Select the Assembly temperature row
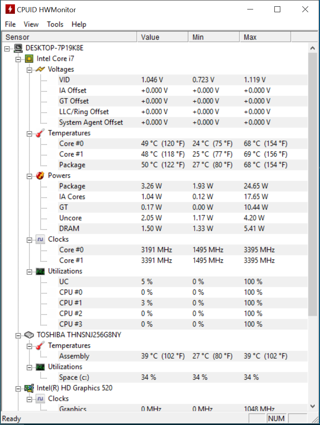Image resolution: width=320 pixels, height=425 pixels. click(x=183, y=356)
